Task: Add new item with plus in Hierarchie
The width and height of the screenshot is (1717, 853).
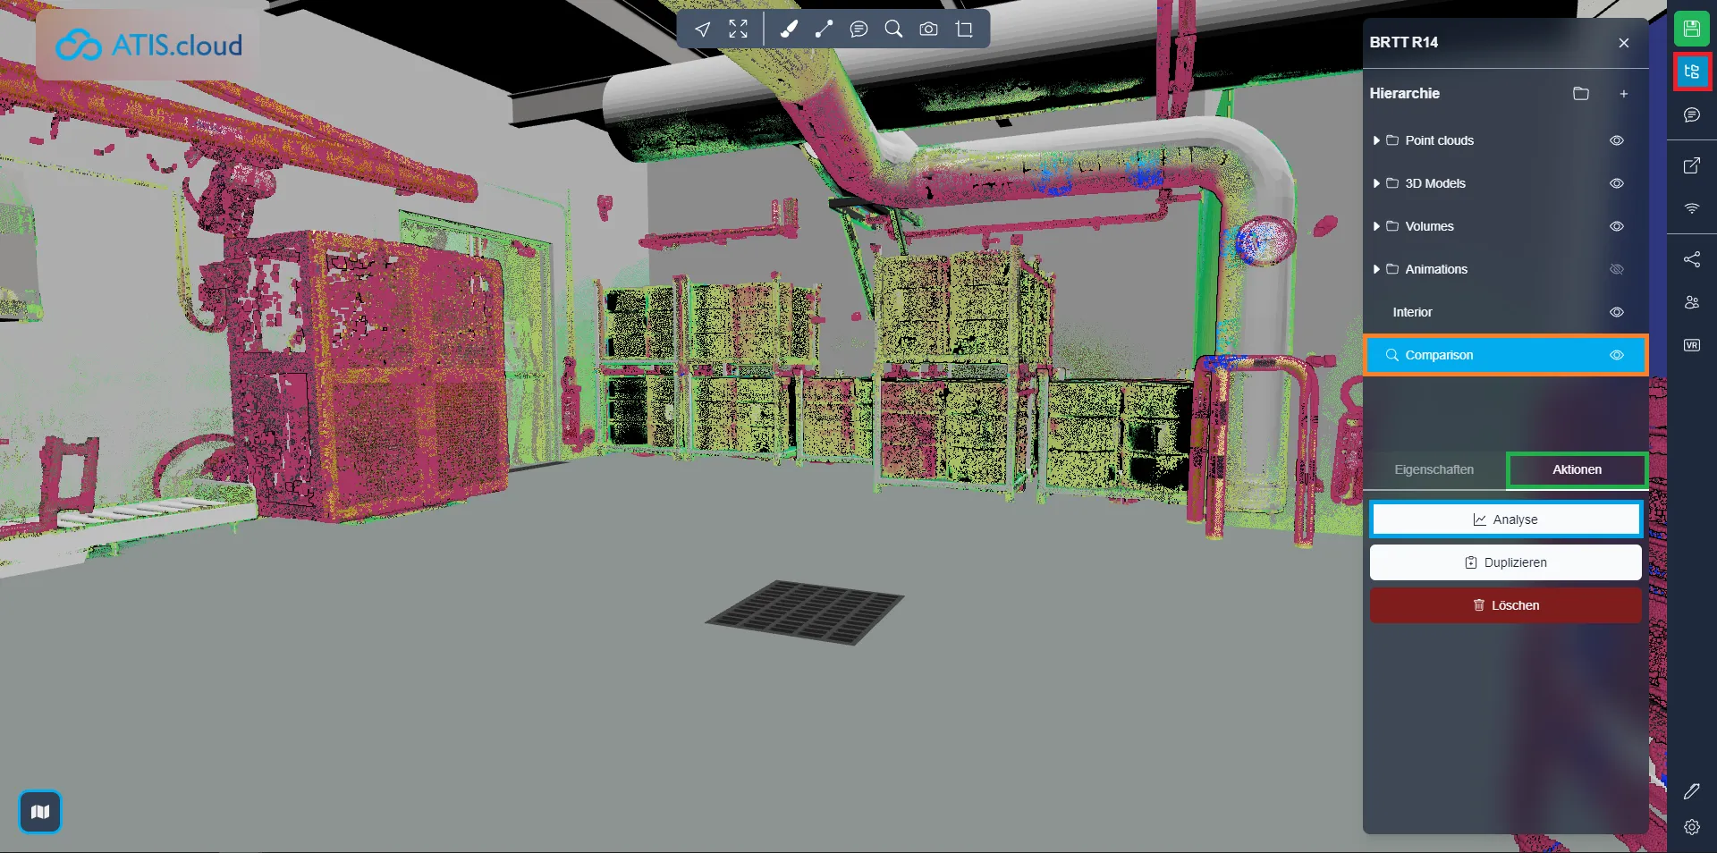Action: click(1624, 94)
